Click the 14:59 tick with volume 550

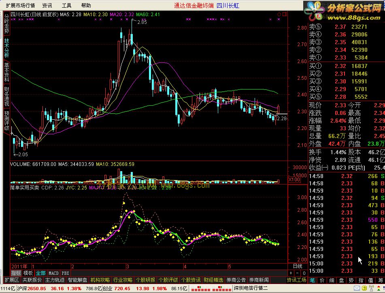coord(347,220)
